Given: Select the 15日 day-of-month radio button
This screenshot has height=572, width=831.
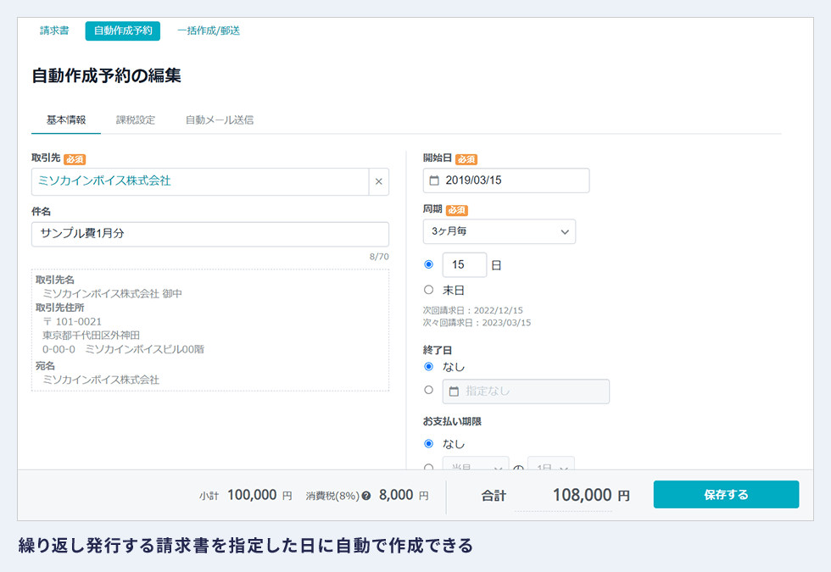Looking at the screenshot, I should point(428,264).
